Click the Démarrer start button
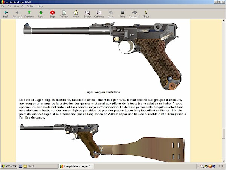This screenshot has height=170, width=226. [x=9, y=166]
